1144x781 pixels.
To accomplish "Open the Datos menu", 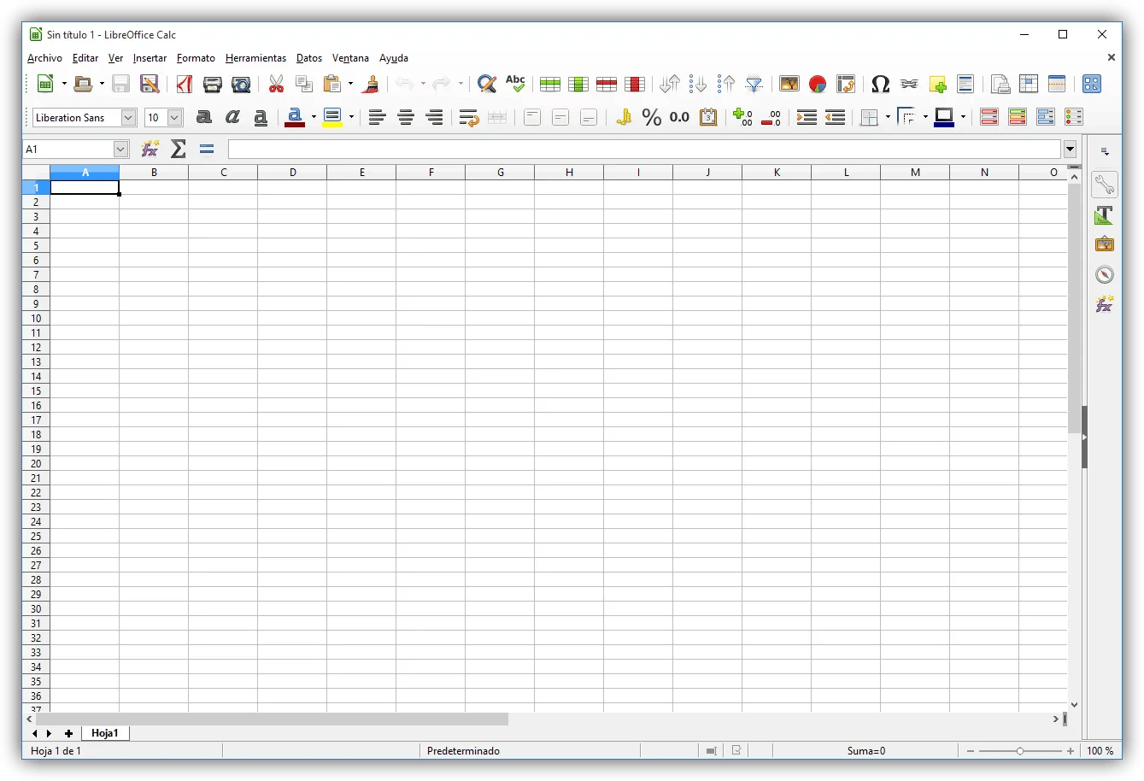I will click(309, 58).
